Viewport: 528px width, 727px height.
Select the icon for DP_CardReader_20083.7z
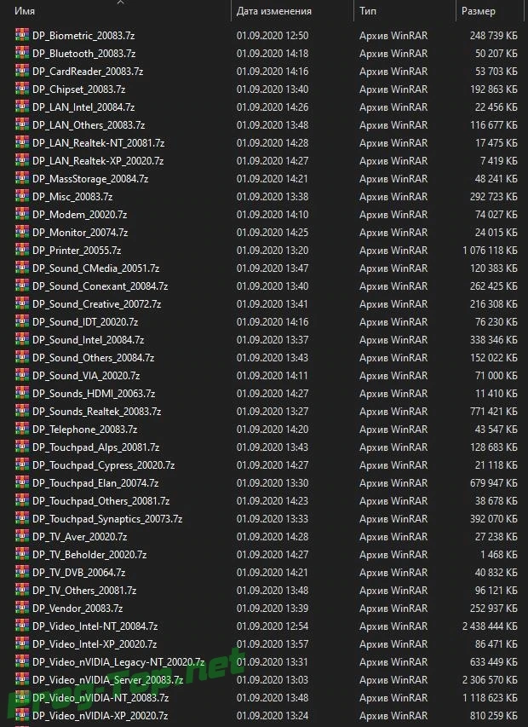tap(22, 71)
